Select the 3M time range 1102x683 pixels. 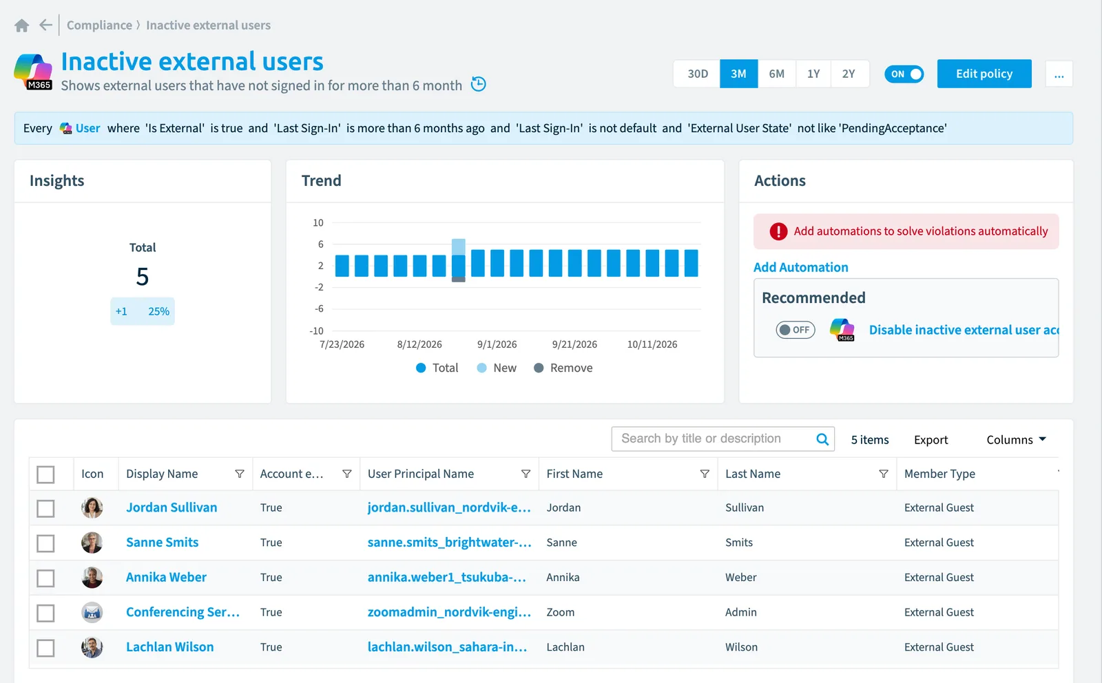(x=739, y=74)
